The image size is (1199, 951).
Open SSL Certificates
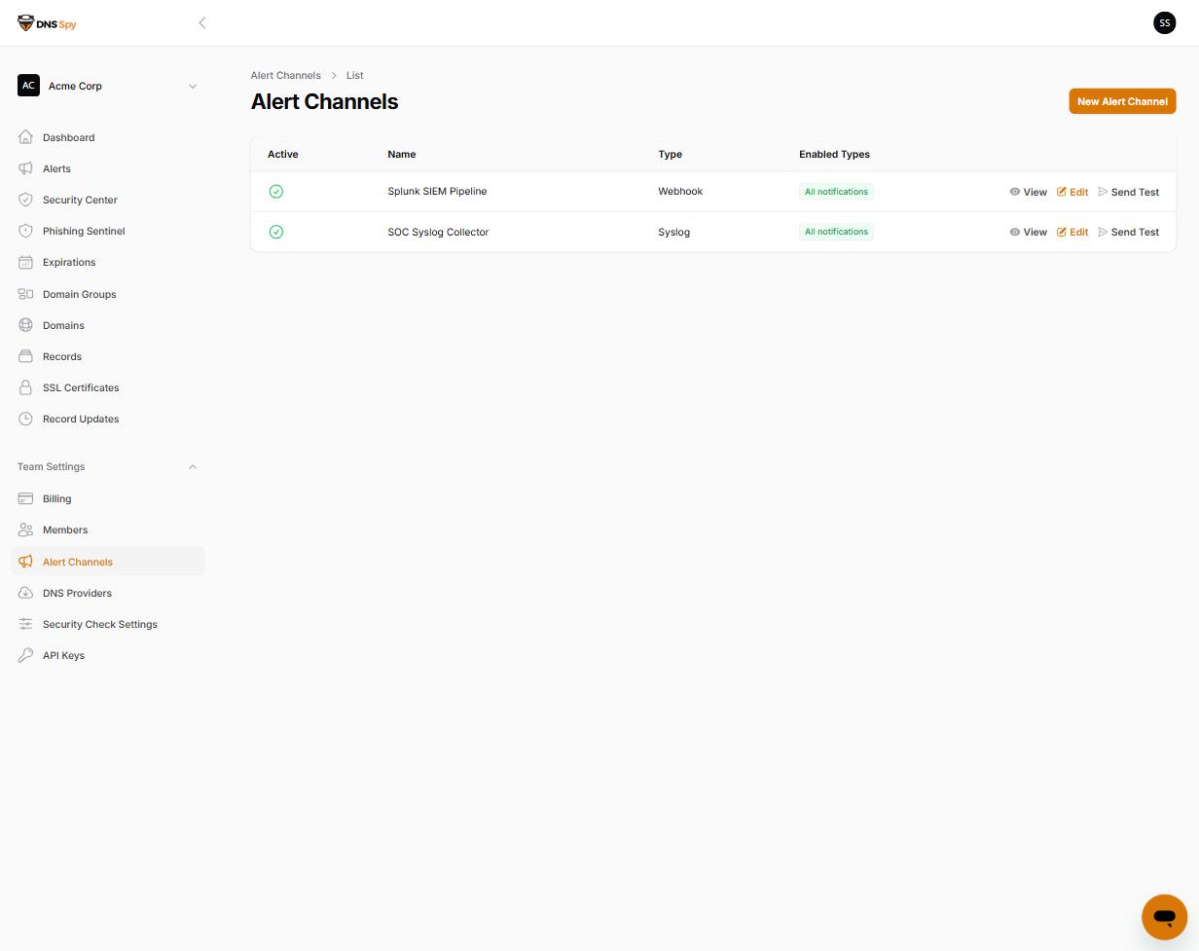click(x=108, y=387)
